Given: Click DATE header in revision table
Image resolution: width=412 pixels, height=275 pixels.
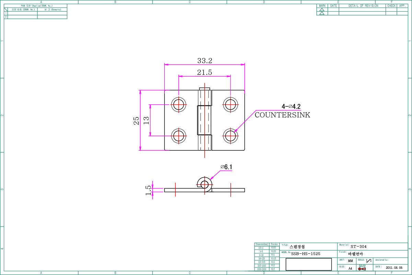Looking at the screenshot, I should point(333,6).
